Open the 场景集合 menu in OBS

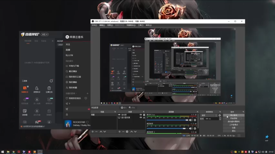(131, 25)
